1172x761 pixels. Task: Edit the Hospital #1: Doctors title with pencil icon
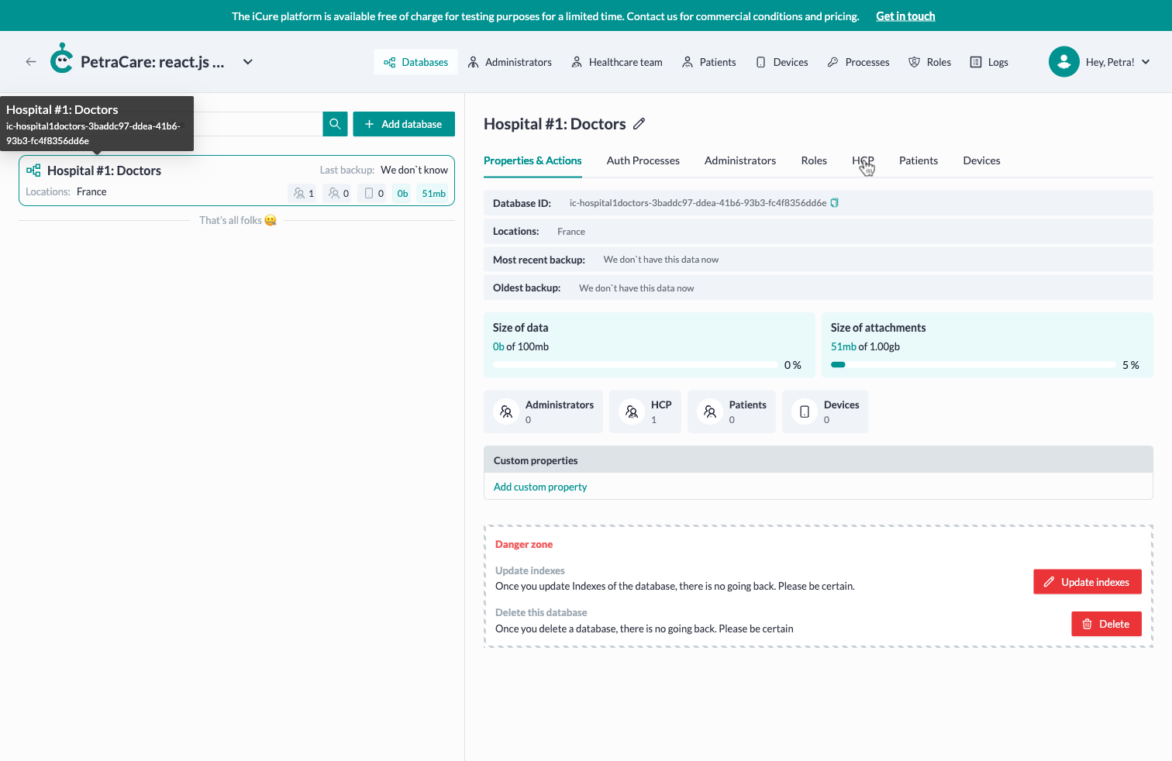coord(639,124)
